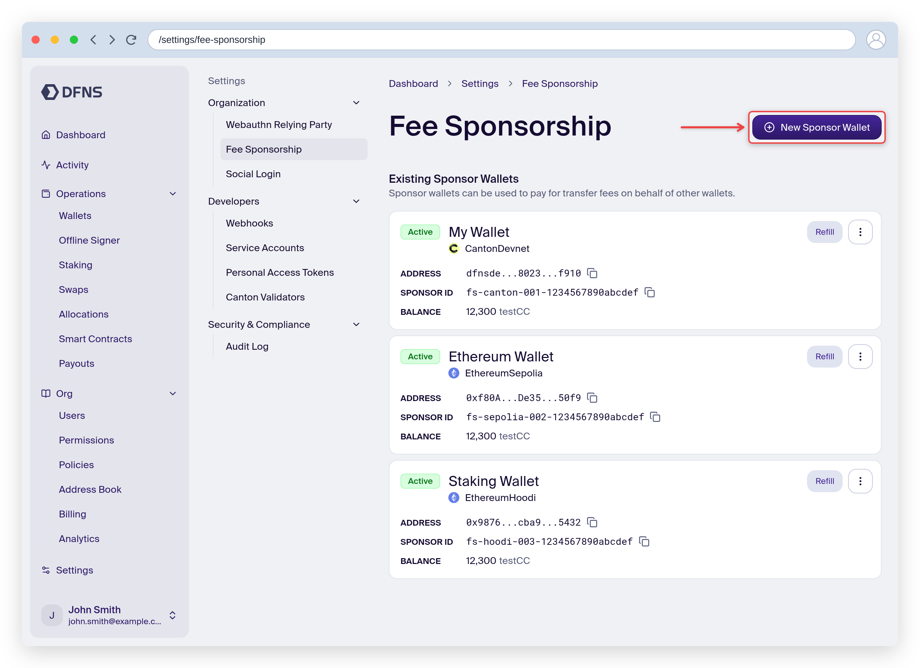The height and width of the screenshot is (668, 920).
Task: Open Analytics under Org
Action: (x=79, y=539)
